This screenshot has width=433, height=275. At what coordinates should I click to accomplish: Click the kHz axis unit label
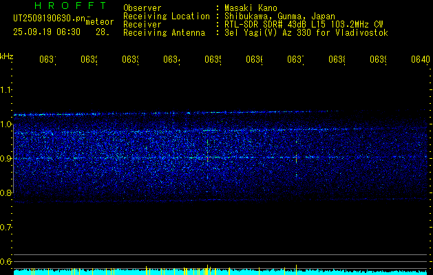pyautogui.click(x=7, y=56)
